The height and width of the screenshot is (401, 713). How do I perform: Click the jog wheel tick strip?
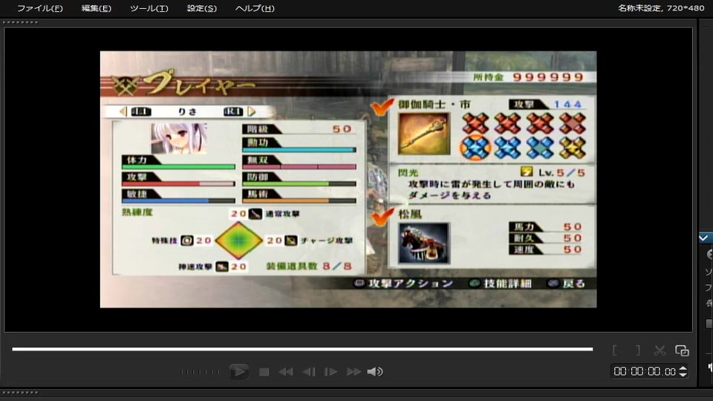click(200, 372)
